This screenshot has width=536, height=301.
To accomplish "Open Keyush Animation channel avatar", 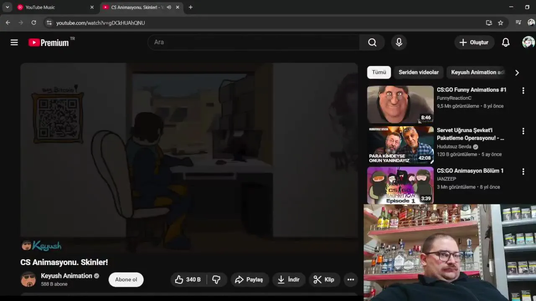I will [28, 280].
